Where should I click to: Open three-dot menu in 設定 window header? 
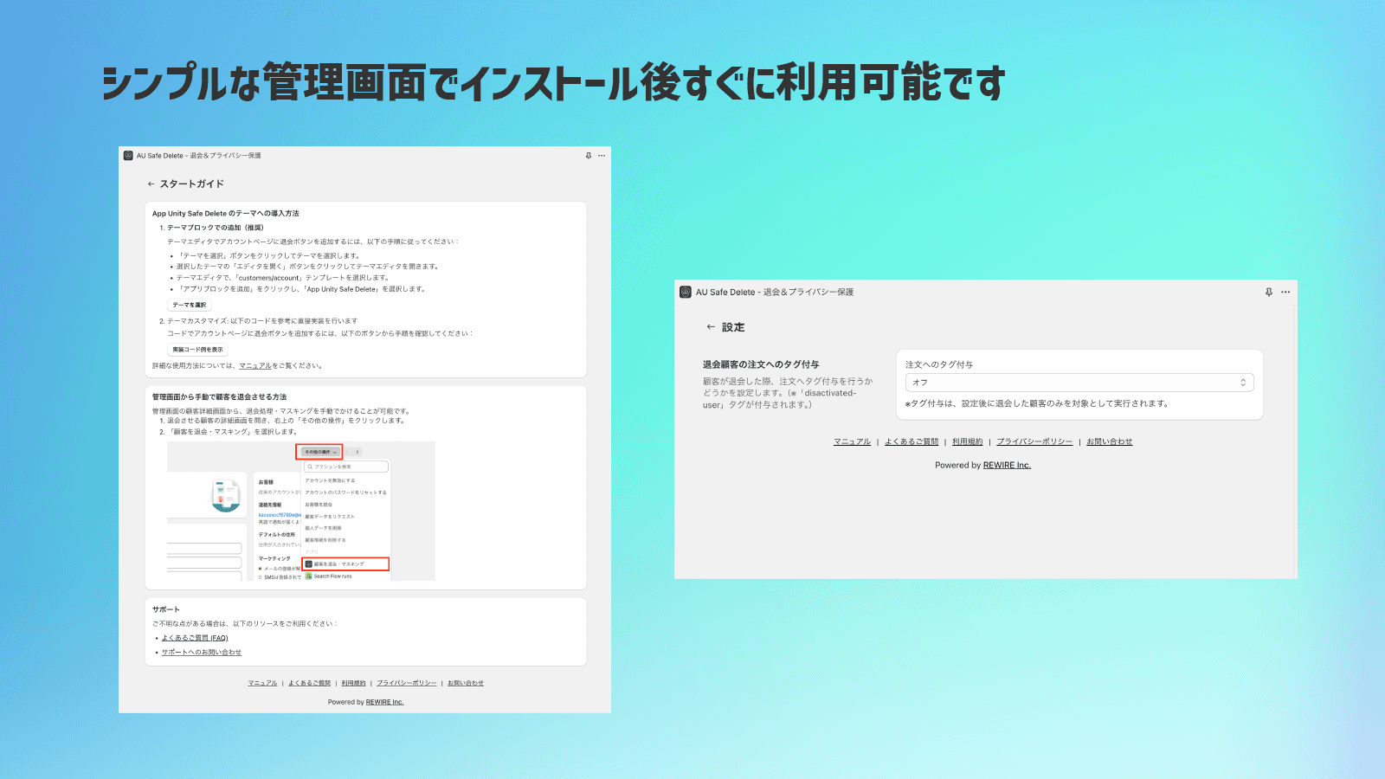pyautogui.click(x=1285, y=293)
